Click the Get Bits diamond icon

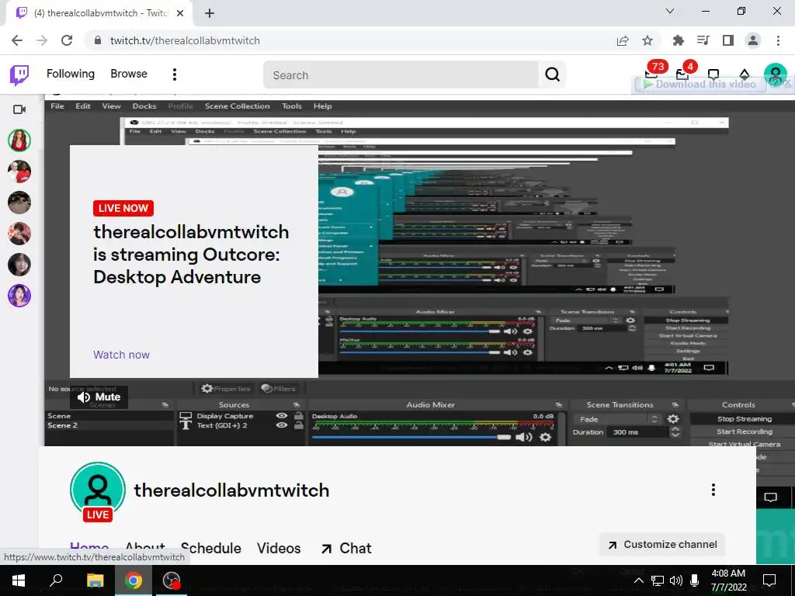(x=745, y=74)
